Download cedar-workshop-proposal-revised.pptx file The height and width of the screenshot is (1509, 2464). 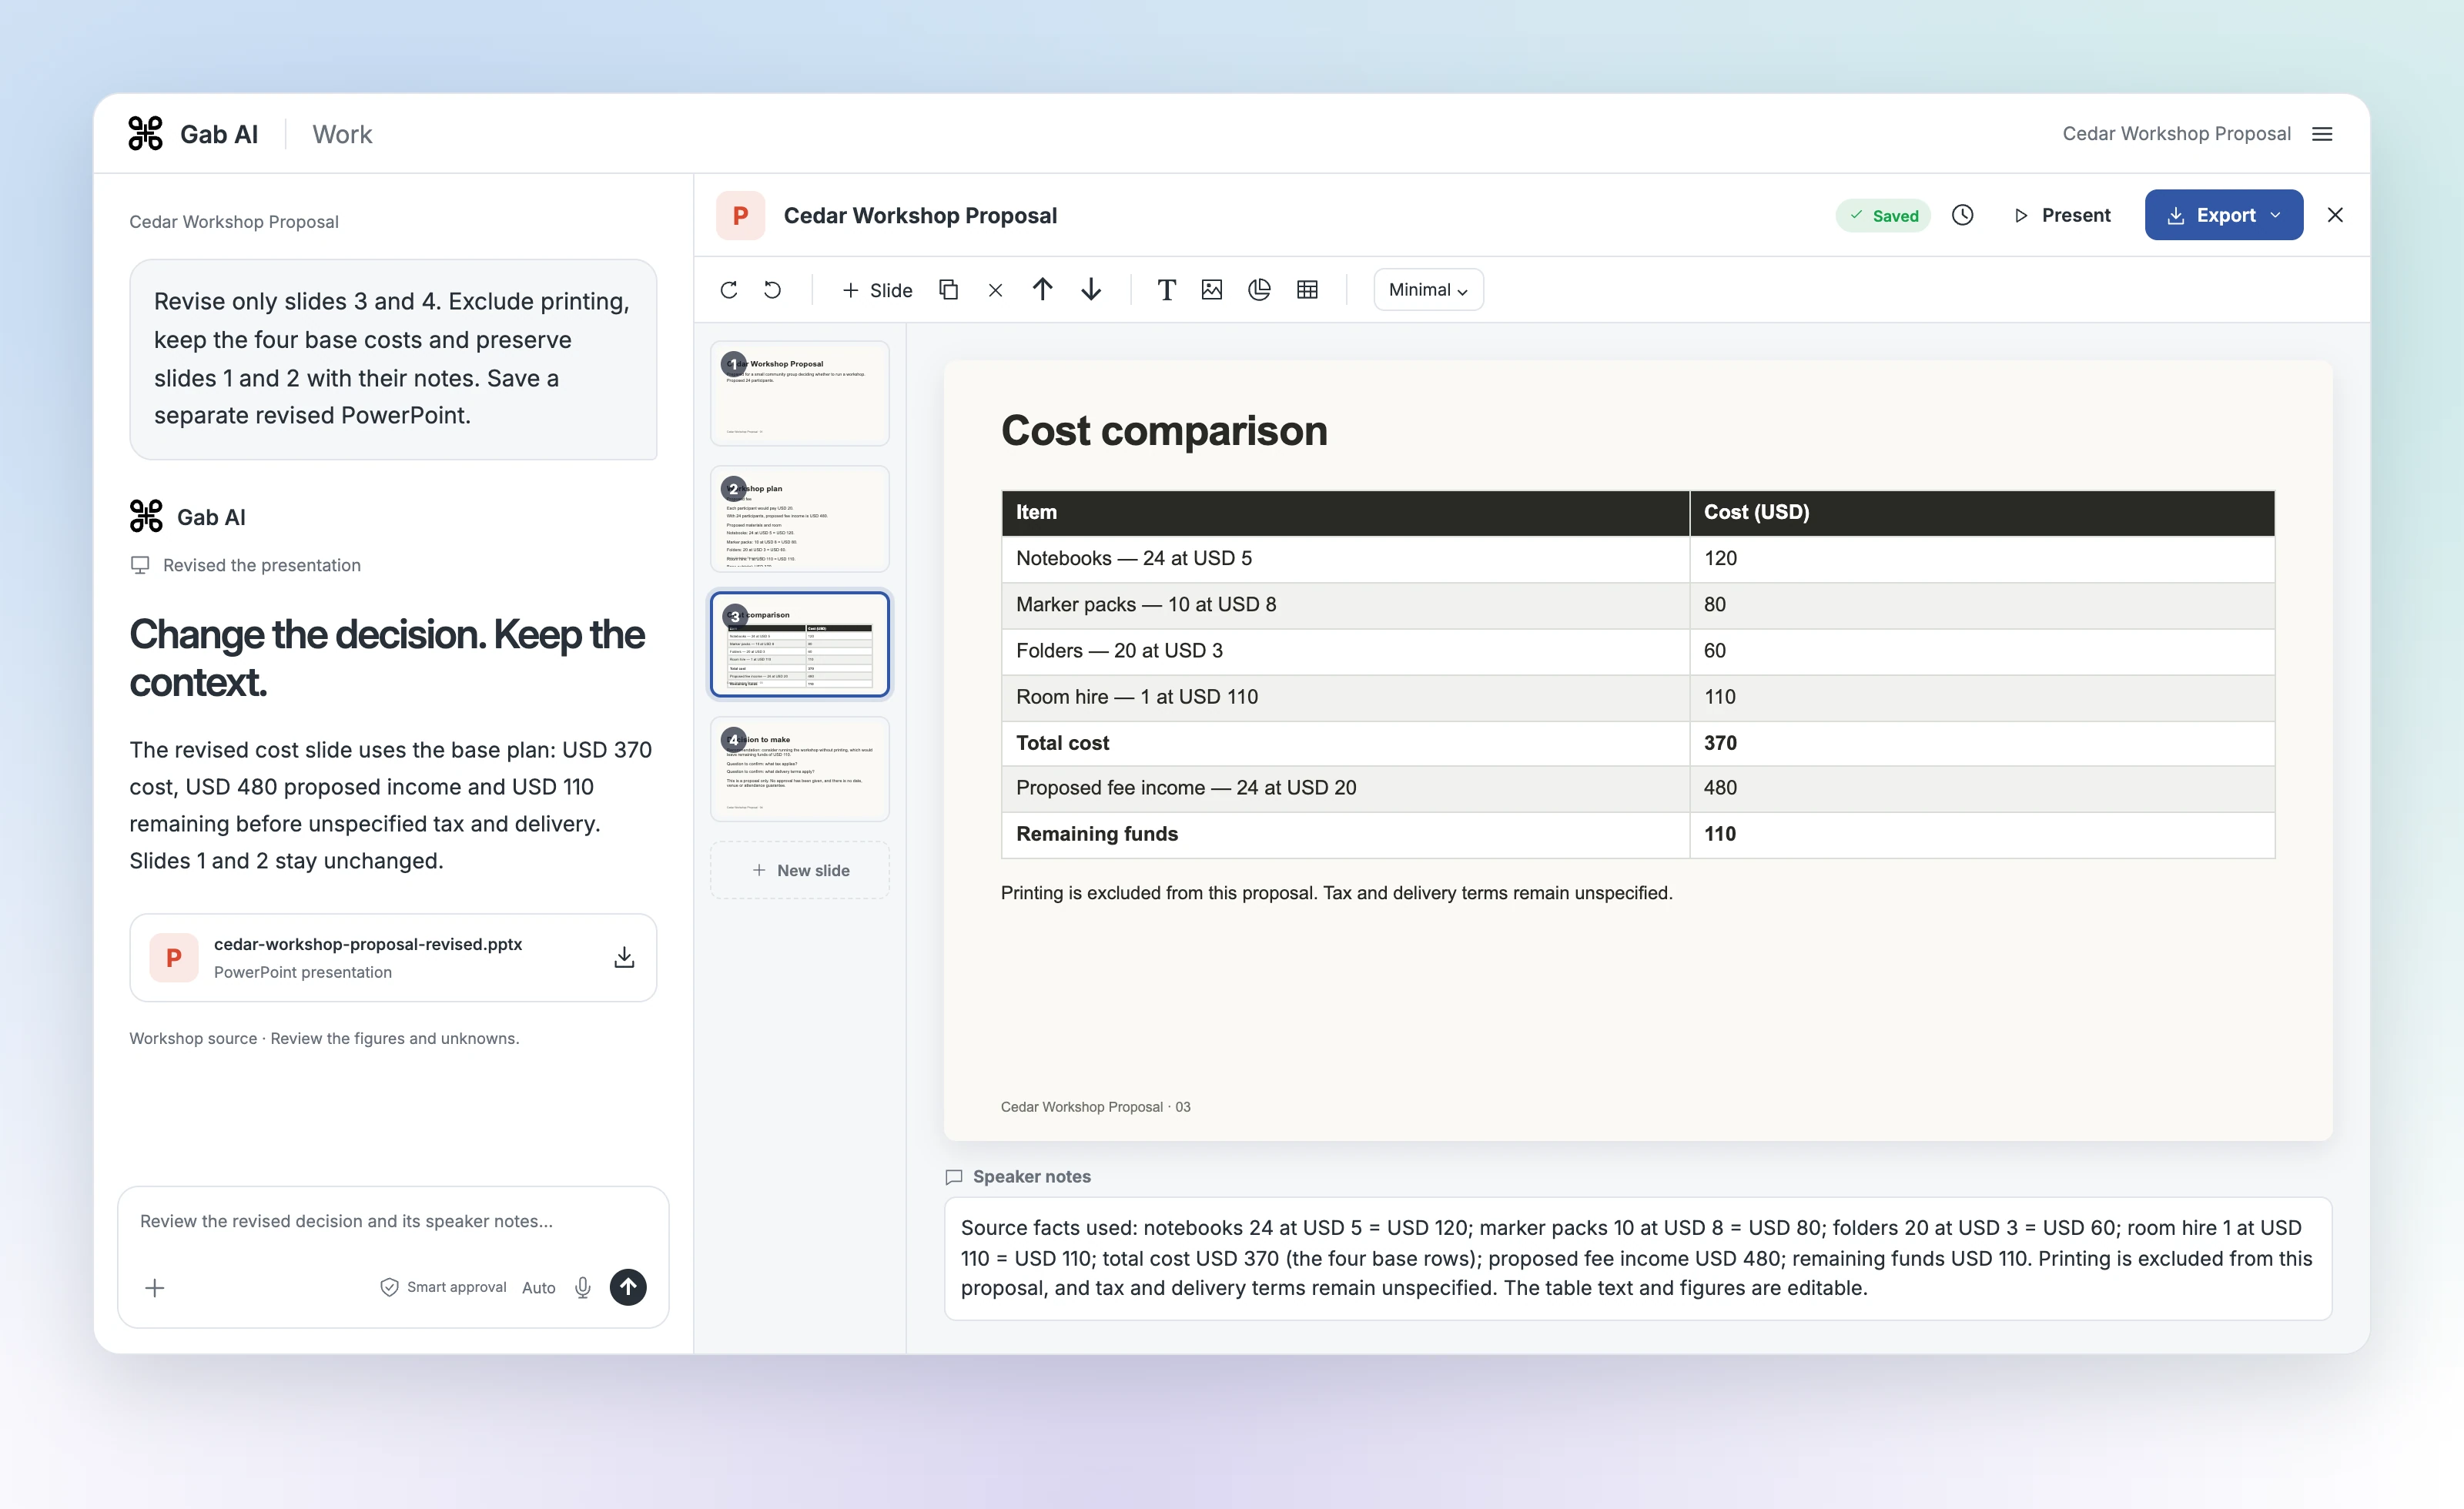[624, 957]
